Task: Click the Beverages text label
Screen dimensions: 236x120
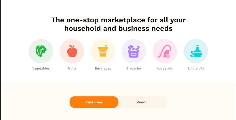Action: pos(103,68)
